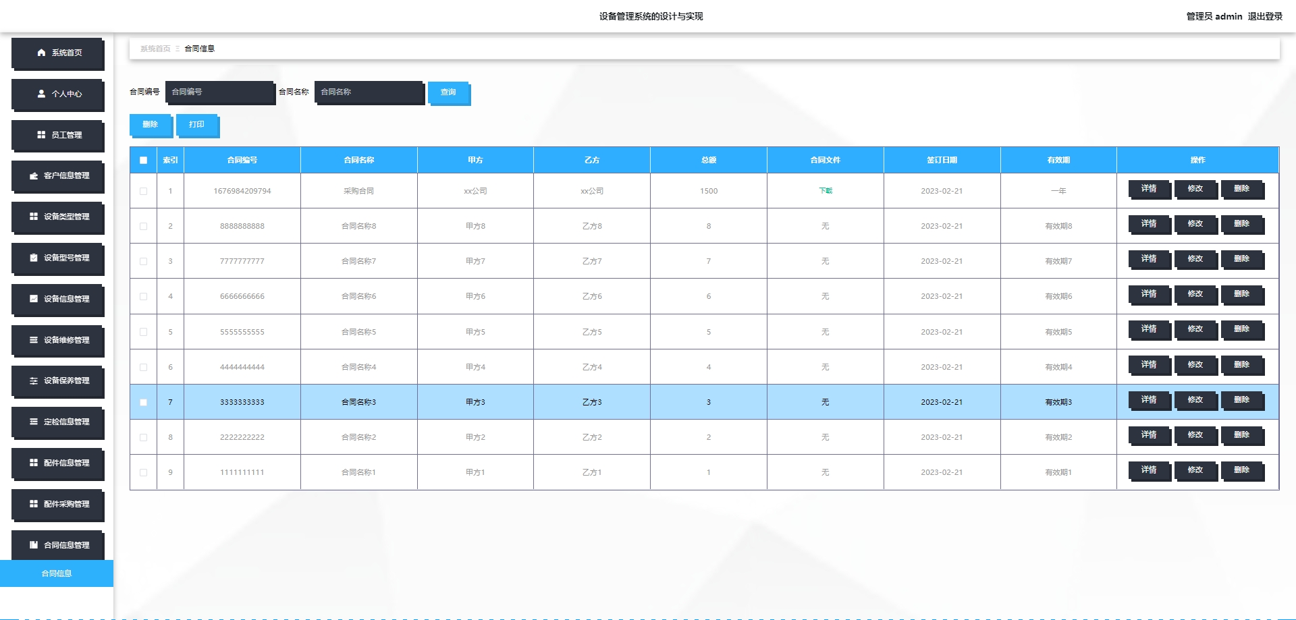Click the clipboard icon beside 设备型号管理
This screenshot has width=1296, height=620.
pos(34,258)
